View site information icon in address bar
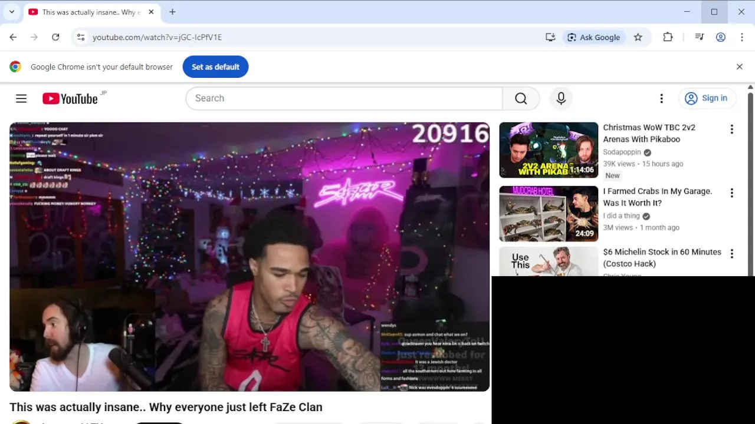Image resolution: width=755 pixels, height=424 pixels. (x=81, y=37)
